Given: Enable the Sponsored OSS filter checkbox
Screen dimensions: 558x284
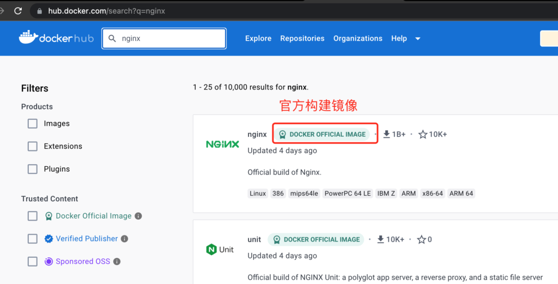Looking at the screenshot, I should 32,262.
